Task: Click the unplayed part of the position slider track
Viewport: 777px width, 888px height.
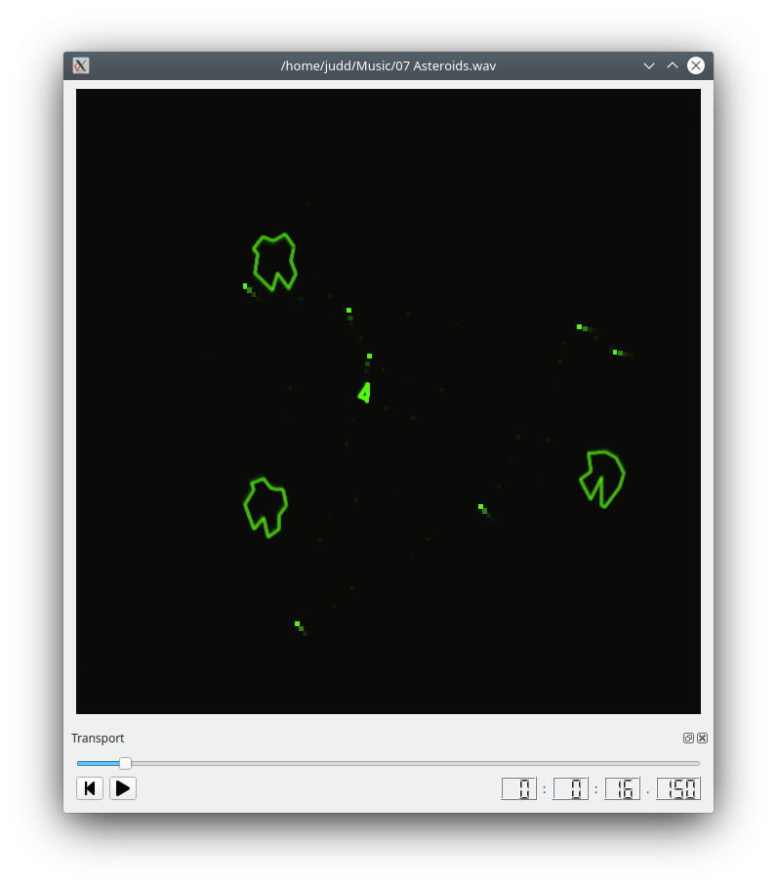Action: pos(416,763)
